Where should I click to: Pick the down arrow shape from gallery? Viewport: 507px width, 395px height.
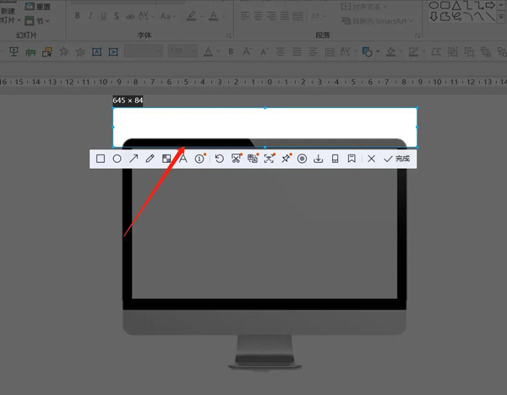434,17
